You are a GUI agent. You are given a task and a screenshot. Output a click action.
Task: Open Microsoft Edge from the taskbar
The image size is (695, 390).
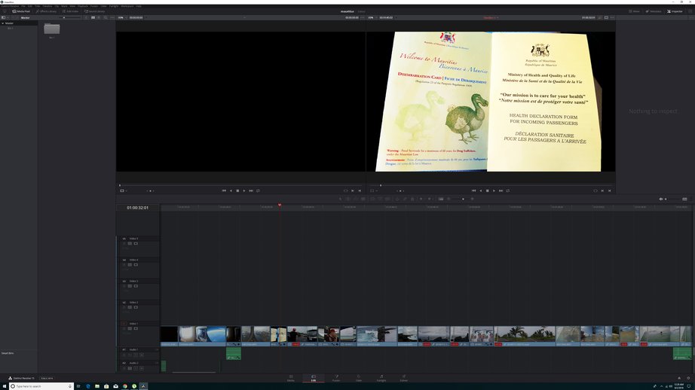click(x=87, y=386)
